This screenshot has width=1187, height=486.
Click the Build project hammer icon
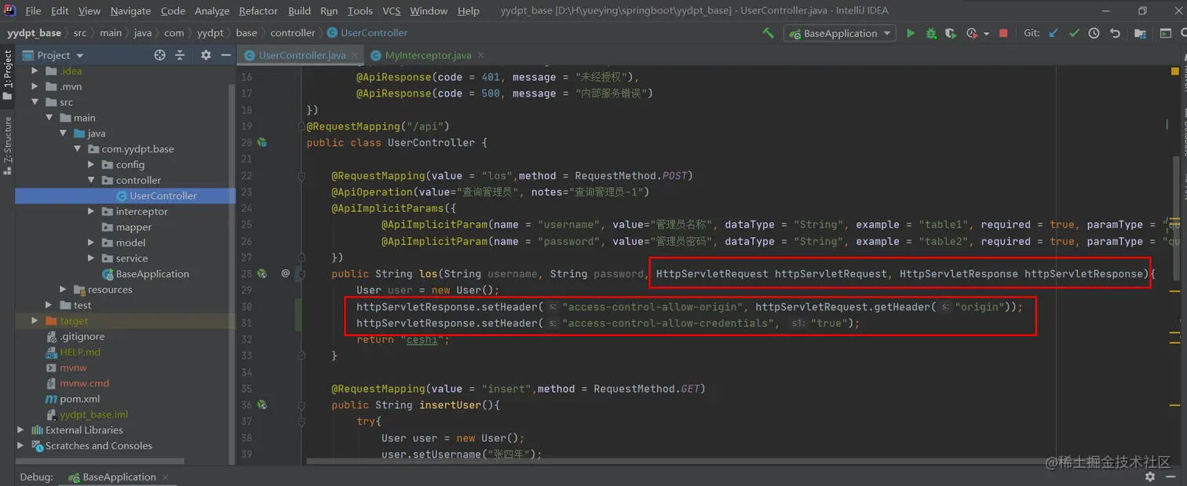pos(768,33)
